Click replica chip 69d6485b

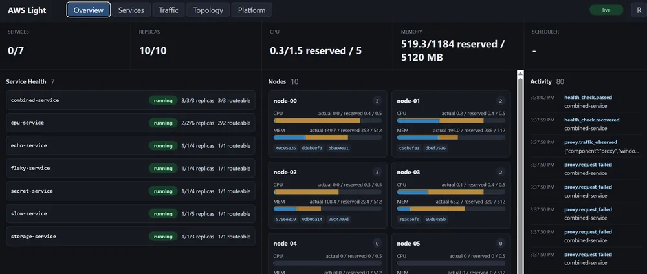pos(435,219)
